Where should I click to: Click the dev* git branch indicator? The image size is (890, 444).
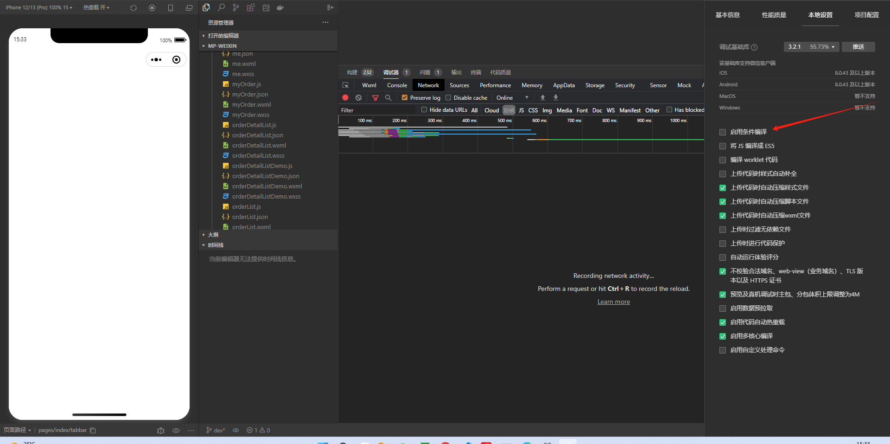tap(216, 431)
